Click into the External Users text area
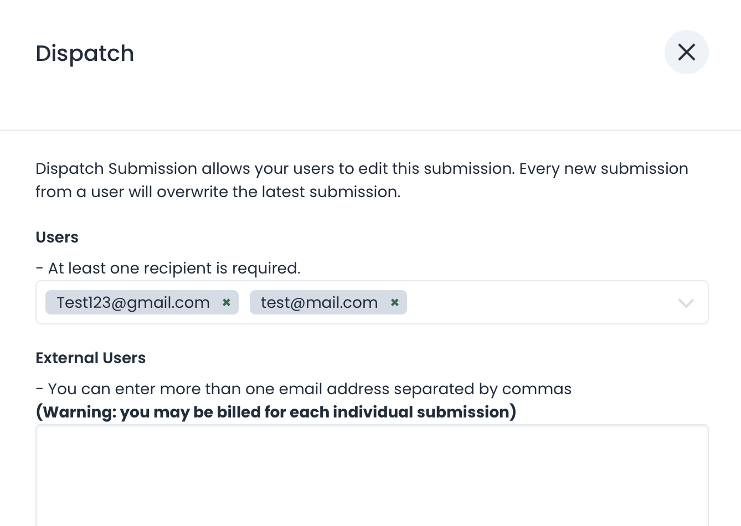The width and height of the screenshot is (741, 526). coord(372,476)
